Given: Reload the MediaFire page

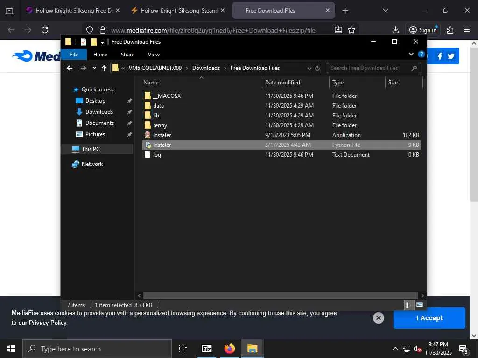Looking at the screenshot, I should point(45,30).
